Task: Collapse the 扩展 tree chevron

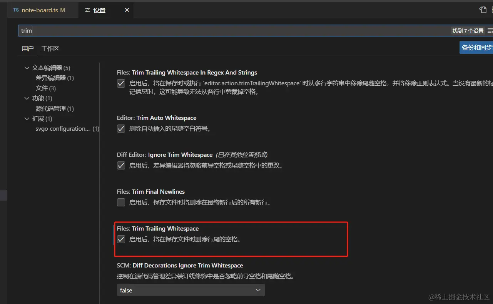Action: [27, 119]
